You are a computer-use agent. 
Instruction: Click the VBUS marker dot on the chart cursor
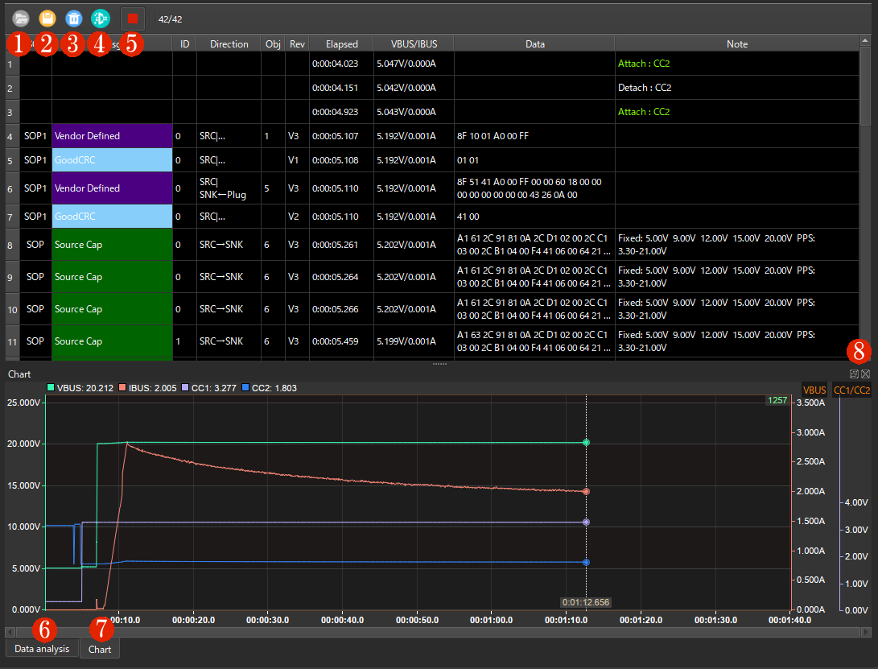(x=586, y=443)
